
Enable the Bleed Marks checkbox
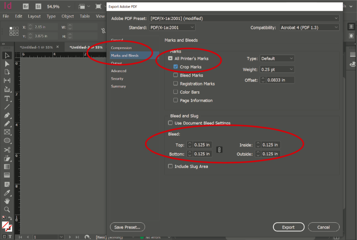tap(175, 75)
